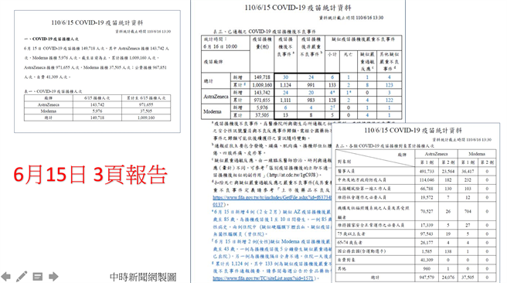Click AstraZeneca cumulative value '1,111'
This screenshot has width=507, height=283.
[285, 101]
